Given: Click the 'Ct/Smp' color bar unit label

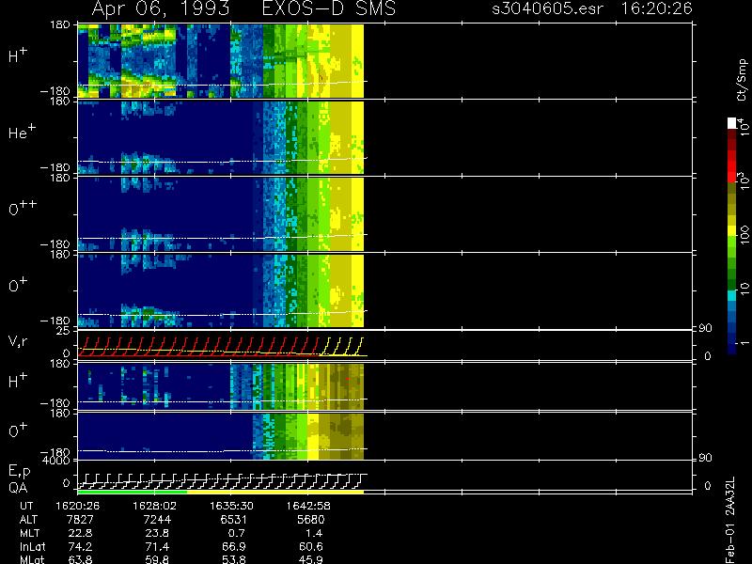Looking at the screenshot, I should point(742,80).
